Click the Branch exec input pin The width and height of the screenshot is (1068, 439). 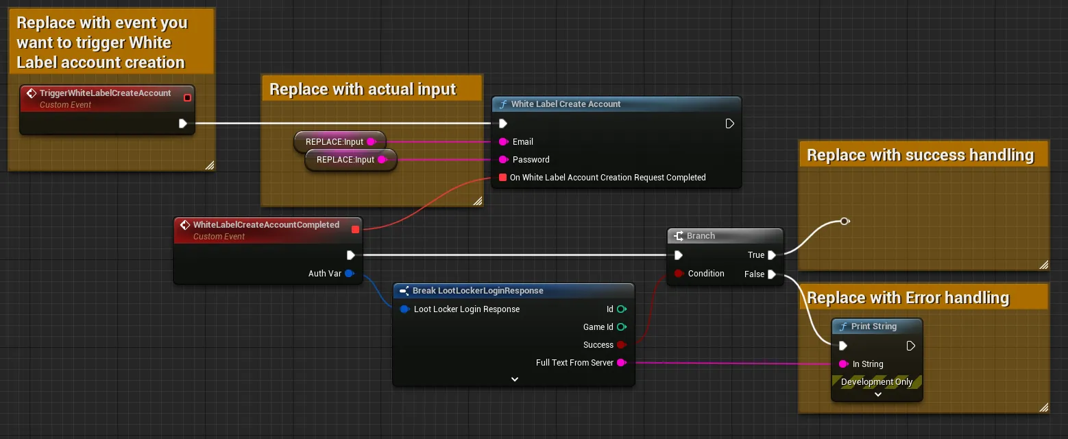point(678,255)
